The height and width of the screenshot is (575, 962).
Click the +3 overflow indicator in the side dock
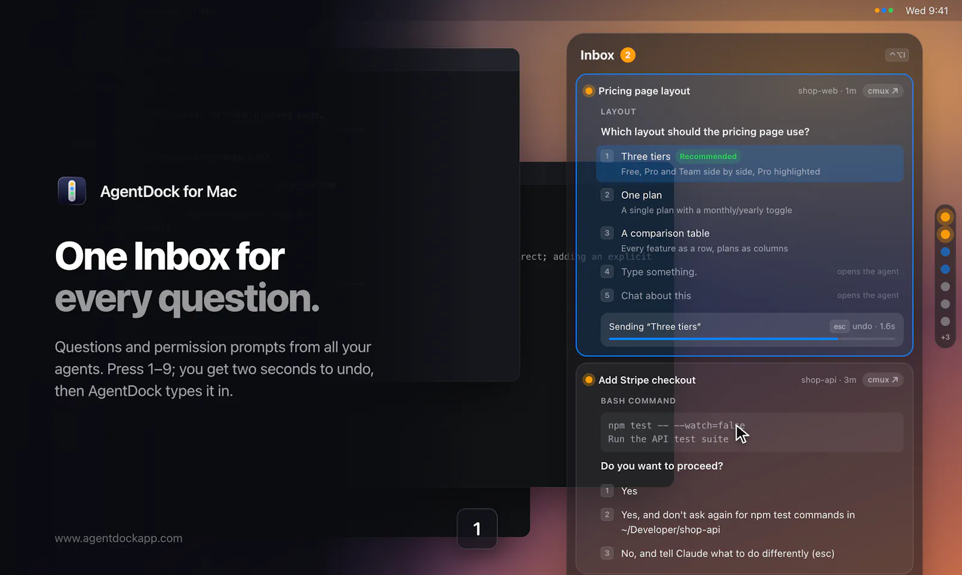pyautogui.click(x=945, y=338)
